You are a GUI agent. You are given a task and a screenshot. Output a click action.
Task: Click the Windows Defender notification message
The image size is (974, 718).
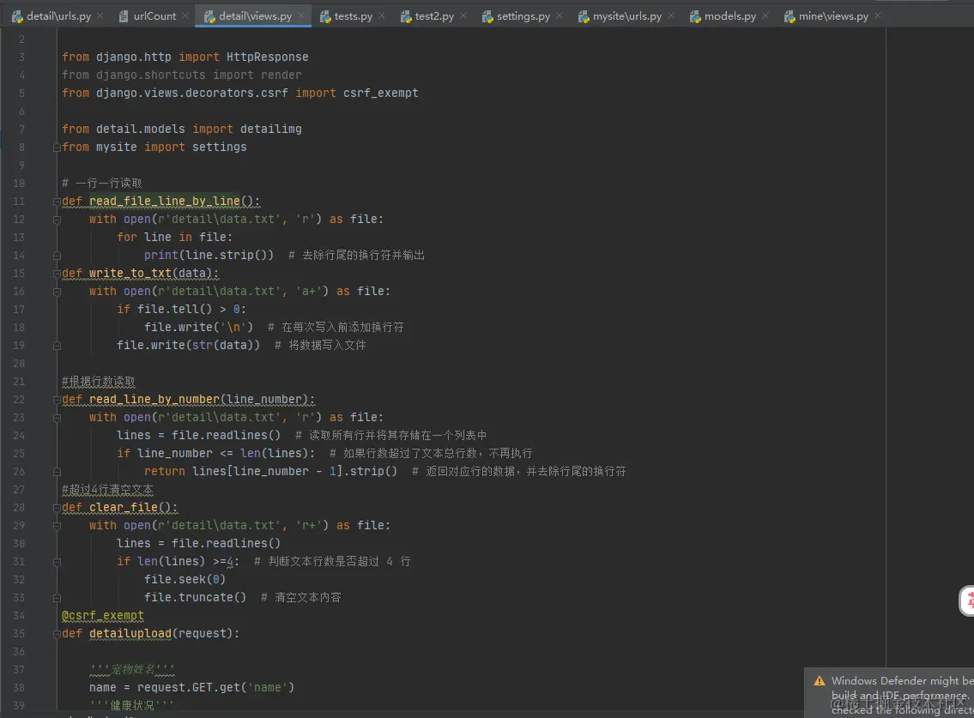(x=902, y=695)
